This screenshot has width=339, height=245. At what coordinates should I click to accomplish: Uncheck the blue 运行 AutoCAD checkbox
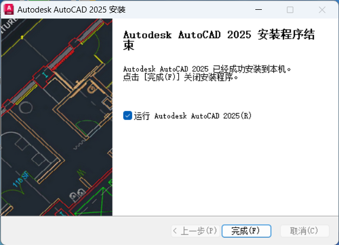click(128, 115)
